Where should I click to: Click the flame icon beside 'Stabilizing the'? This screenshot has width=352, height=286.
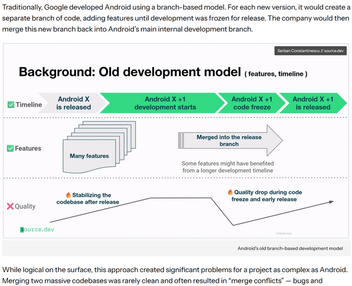(68, 195)
